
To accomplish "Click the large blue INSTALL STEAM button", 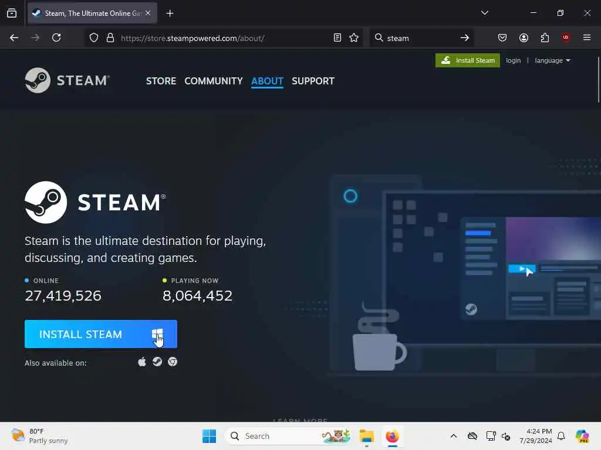I will coord(101,334).
